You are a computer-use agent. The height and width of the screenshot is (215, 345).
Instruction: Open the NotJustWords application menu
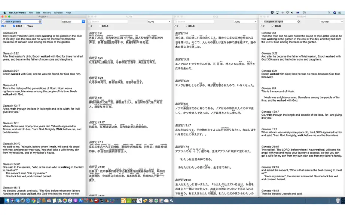pyautogui.click(x=17, y=13)
